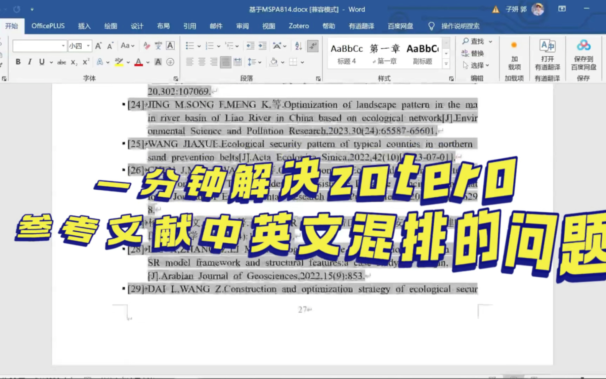The height and width of the screenshot is (379, 606).
Task: Open font dialog launcher
Action: pos(176,79)
